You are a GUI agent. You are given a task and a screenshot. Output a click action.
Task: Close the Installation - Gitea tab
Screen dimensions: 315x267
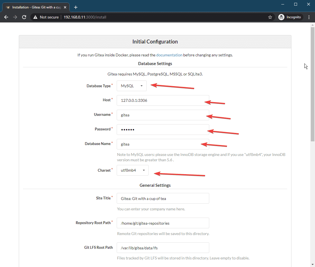(65, 7)
